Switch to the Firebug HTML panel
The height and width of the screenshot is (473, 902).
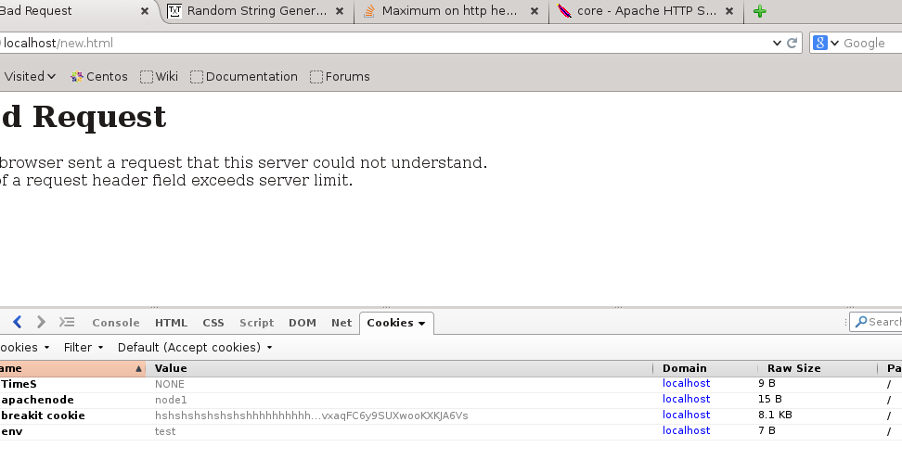click(171, 323)
